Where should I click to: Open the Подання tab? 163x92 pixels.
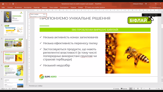73,7
